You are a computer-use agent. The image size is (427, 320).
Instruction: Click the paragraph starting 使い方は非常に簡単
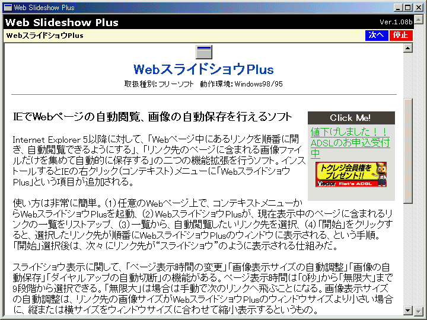[x=203, y=225]
